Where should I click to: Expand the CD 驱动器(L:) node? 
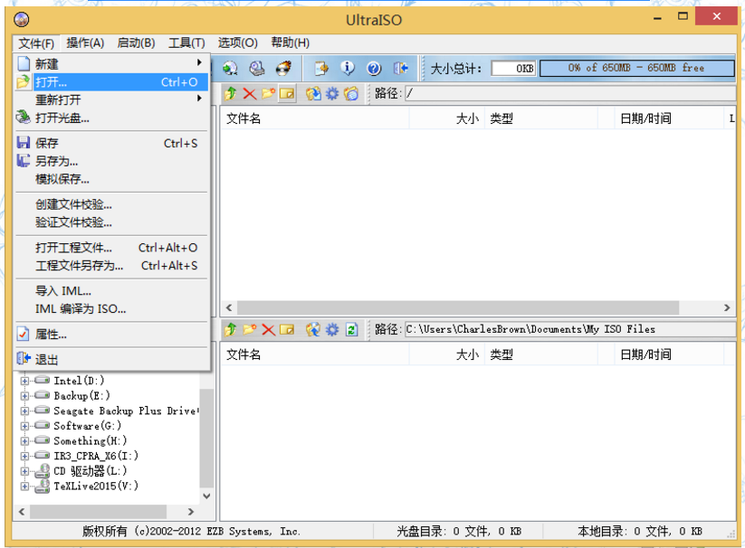pos(24,471)
